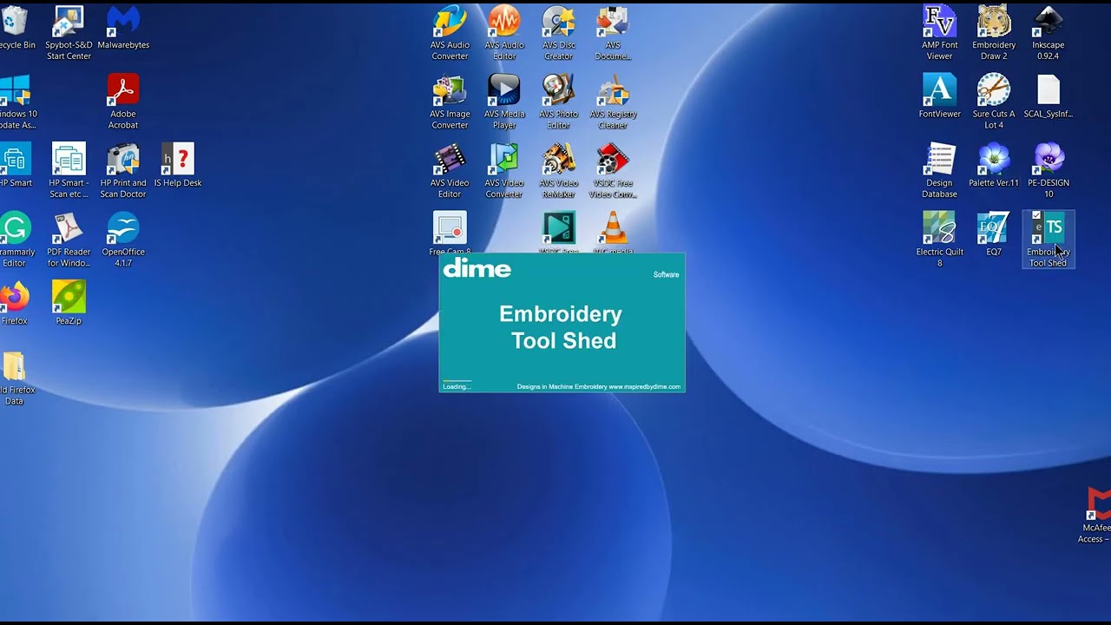Screen dimensions: 1111x625
Task: Select the Old Firefox Data folder
Action: click(15, 378)
